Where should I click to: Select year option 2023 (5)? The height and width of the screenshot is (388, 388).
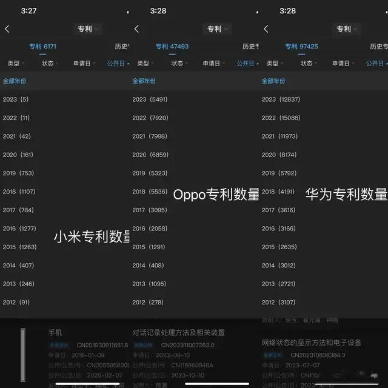coord(16,99)
